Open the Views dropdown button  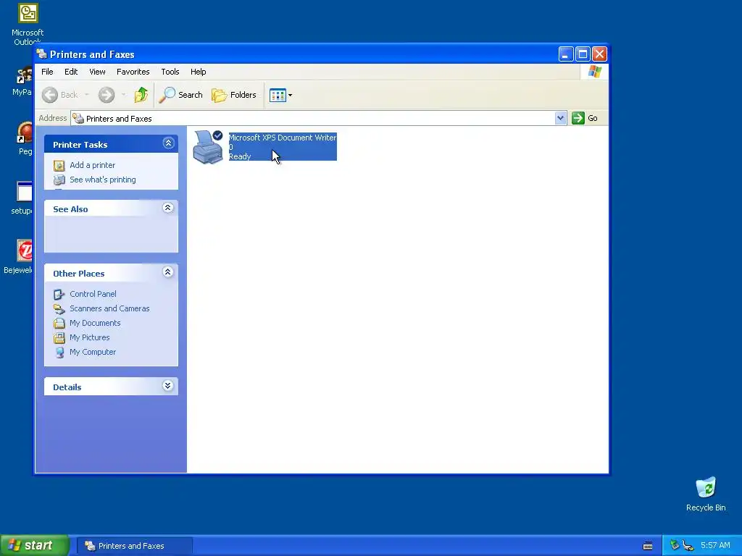click(280, 95)
